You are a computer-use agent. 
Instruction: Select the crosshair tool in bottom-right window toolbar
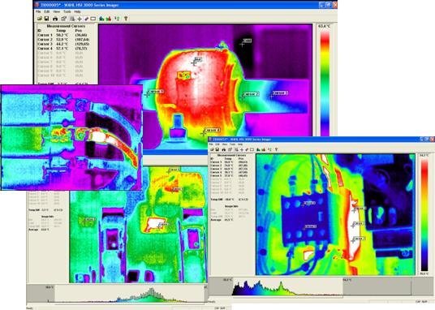tap(242, 149)
